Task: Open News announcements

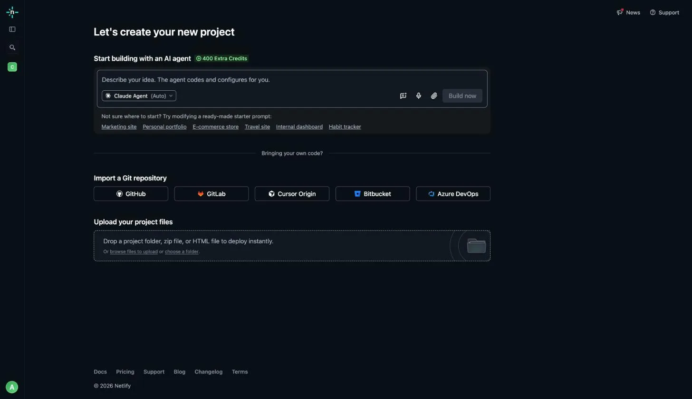Action: click(x=628, y=12)
